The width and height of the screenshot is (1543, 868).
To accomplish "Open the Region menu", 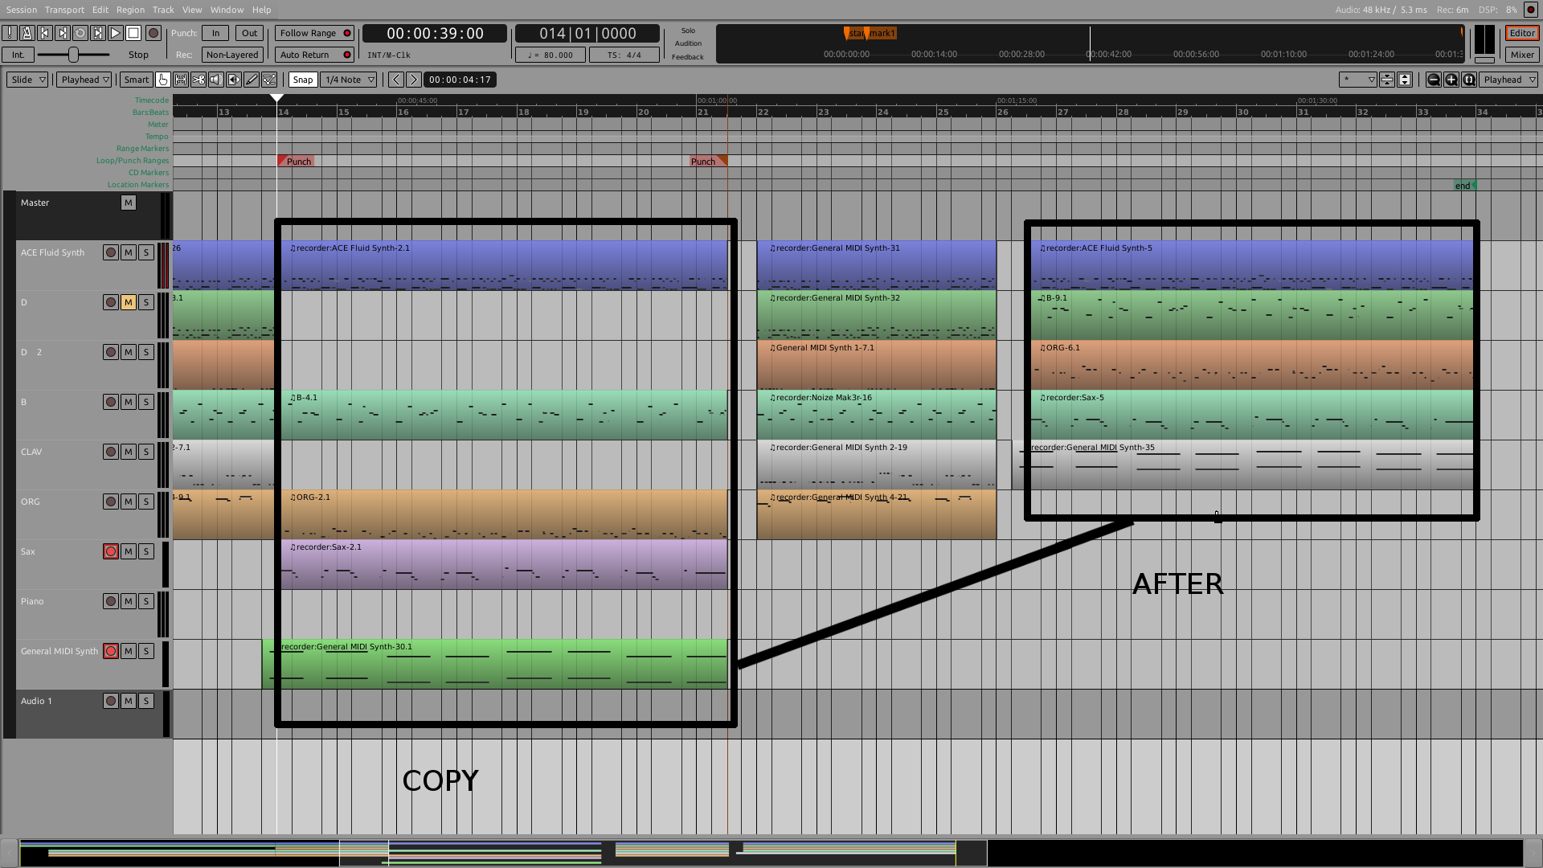I will (130, 10).
